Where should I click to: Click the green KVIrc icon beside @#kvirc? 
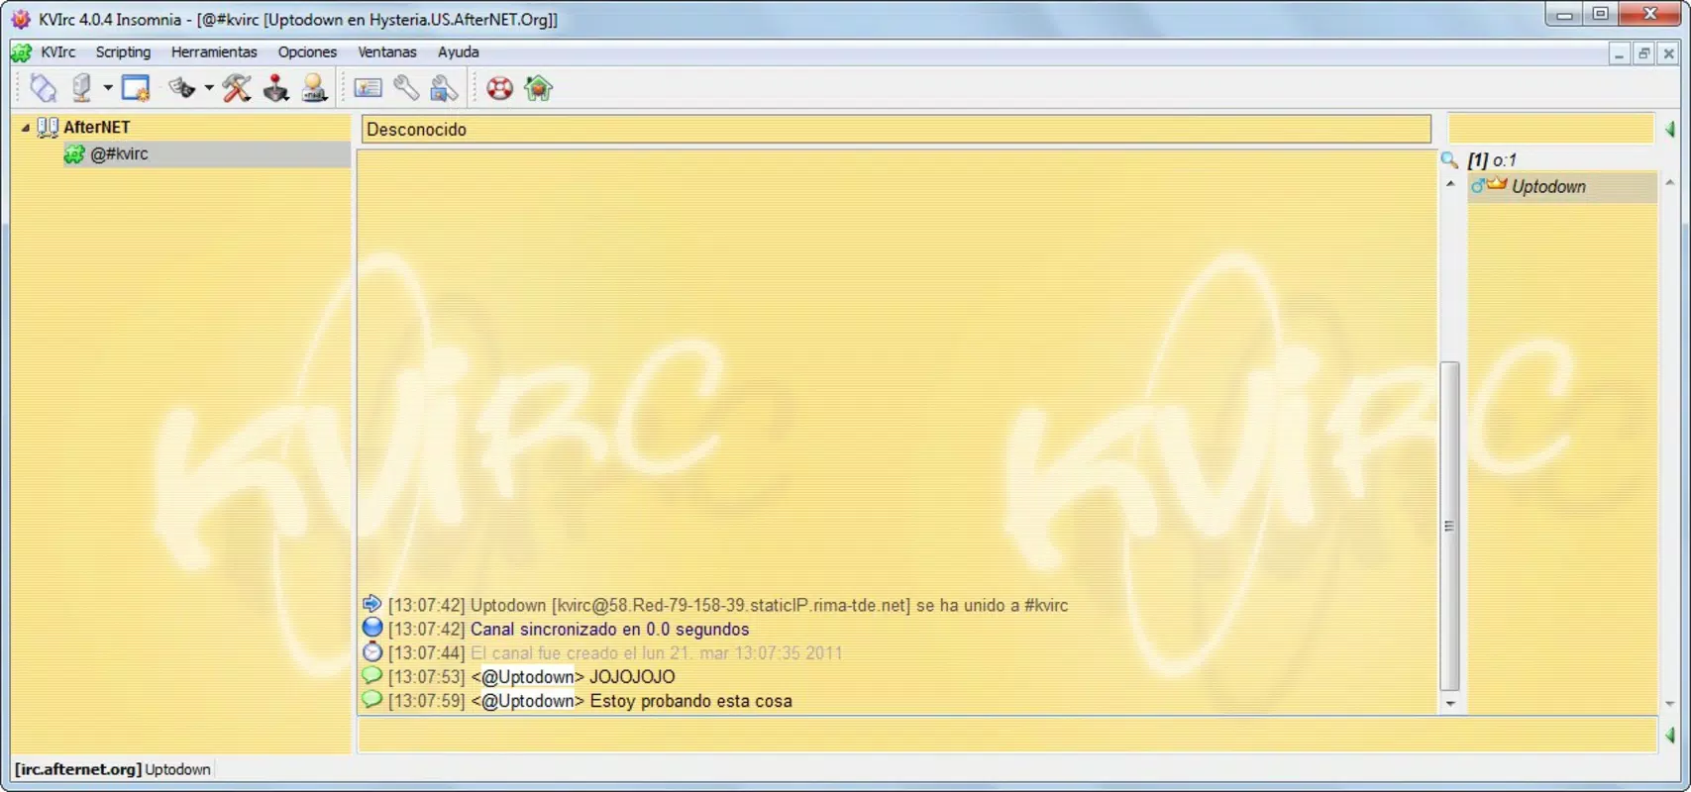click(x=73, y=154)
